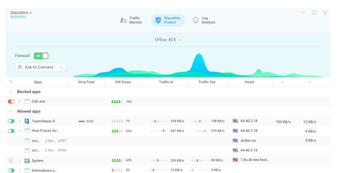Expand the System row
Image resolution: width=338 pixels, height=173 pixels.
pyautogui.click(x=19, y=161)
